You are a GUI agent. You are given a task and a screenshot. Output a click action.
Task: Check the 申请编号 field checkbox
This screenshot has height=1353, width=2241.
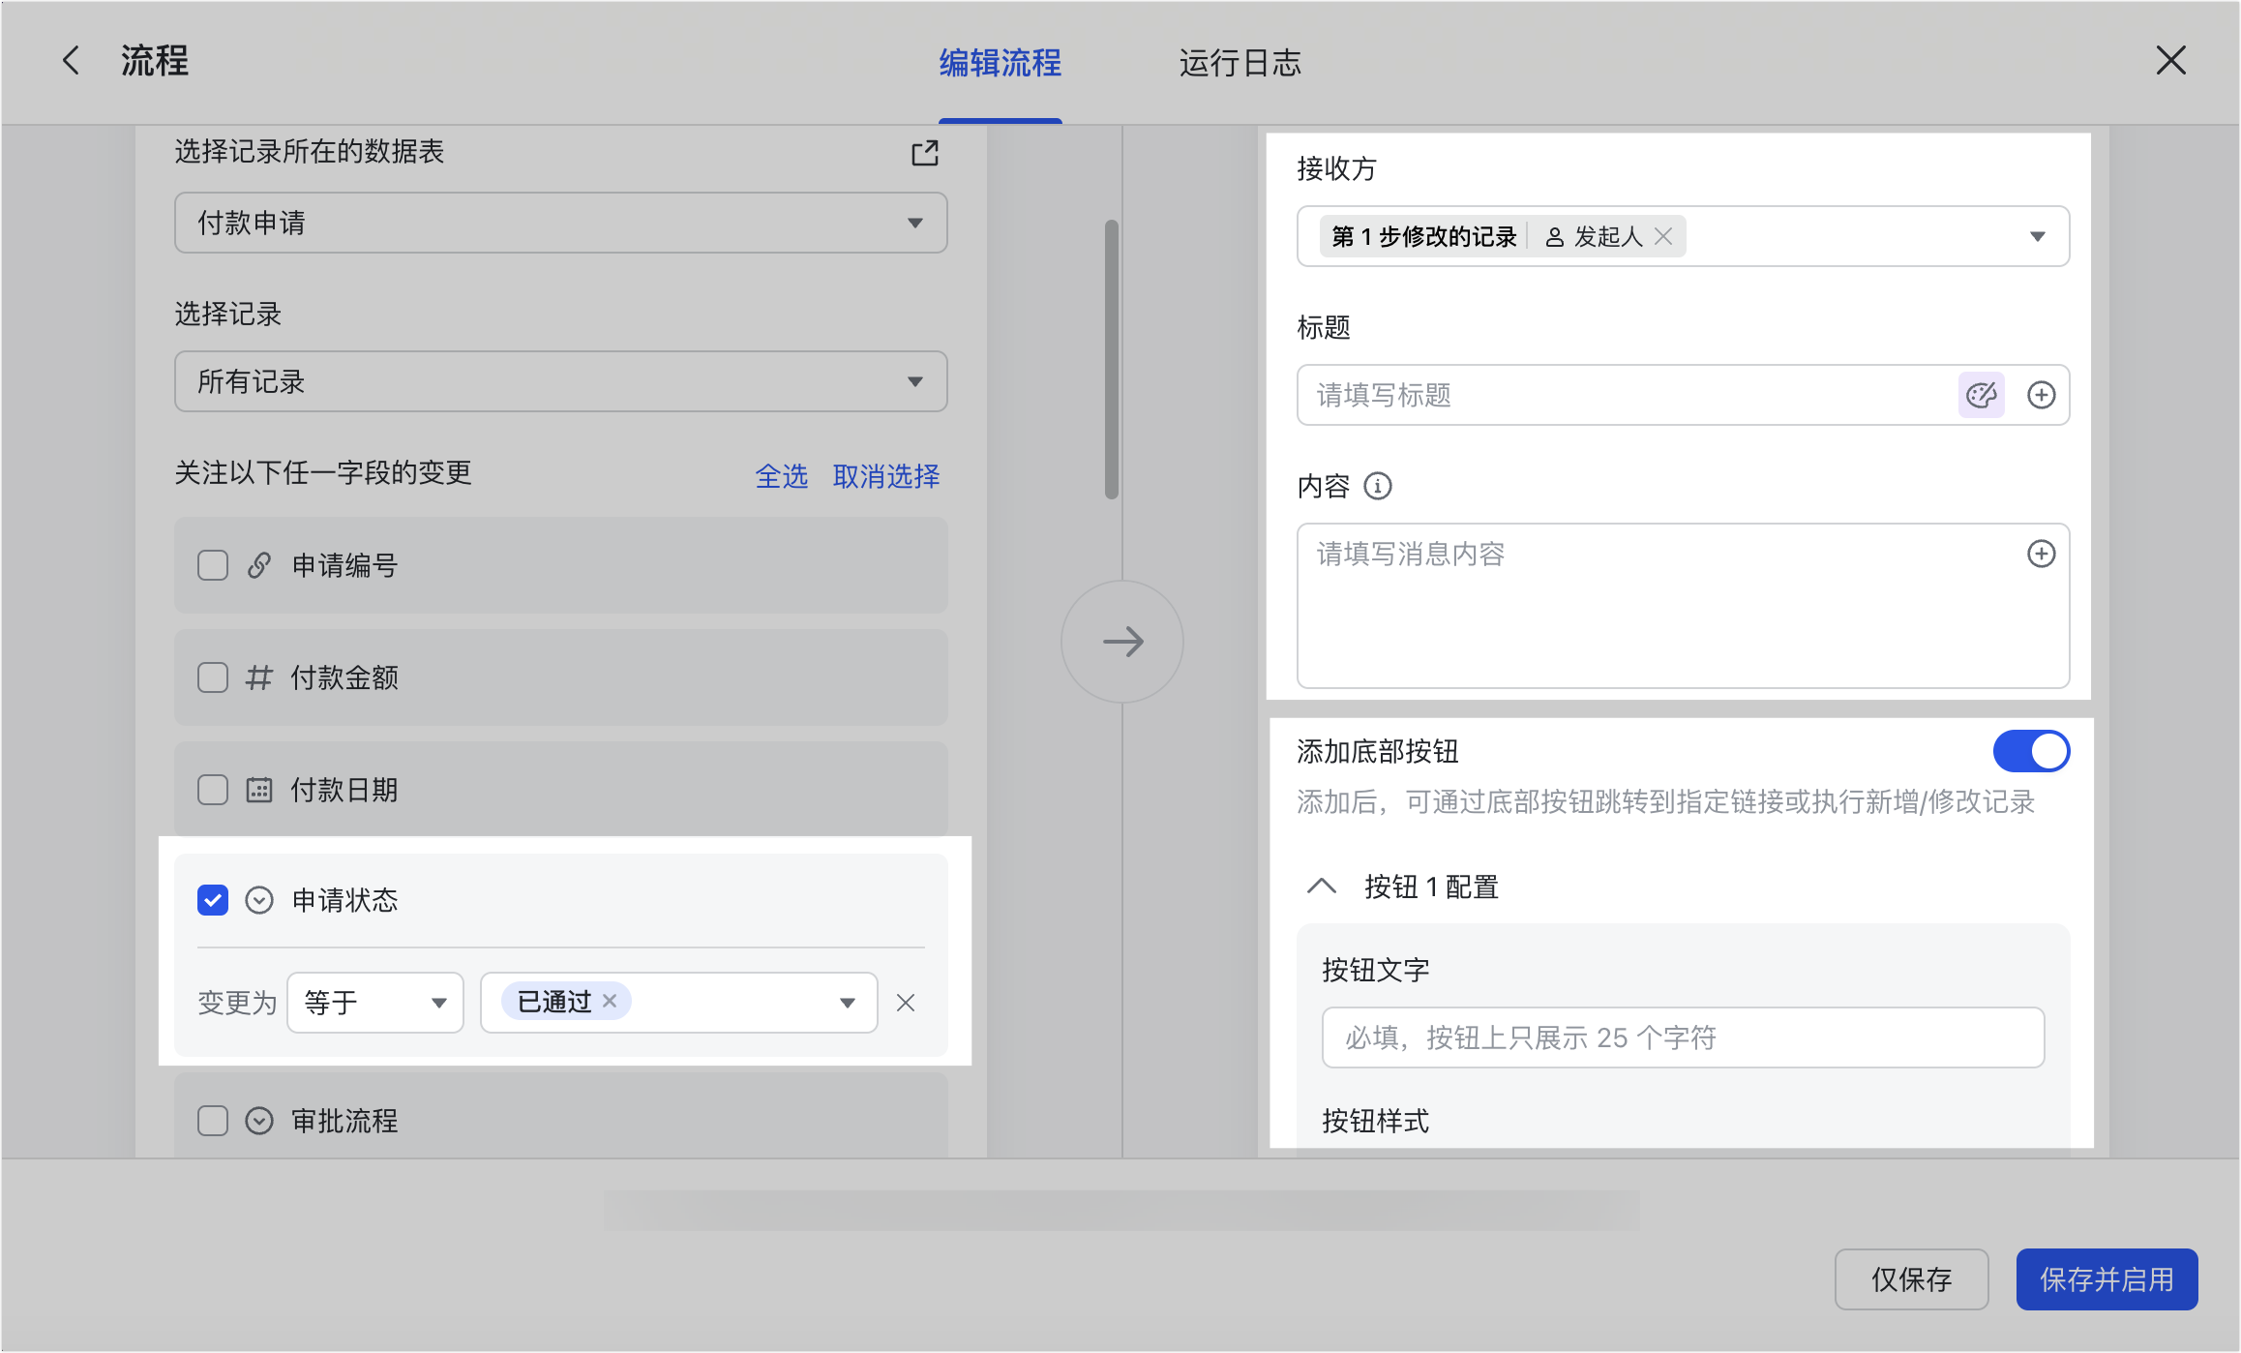click(x=213, y=565)
